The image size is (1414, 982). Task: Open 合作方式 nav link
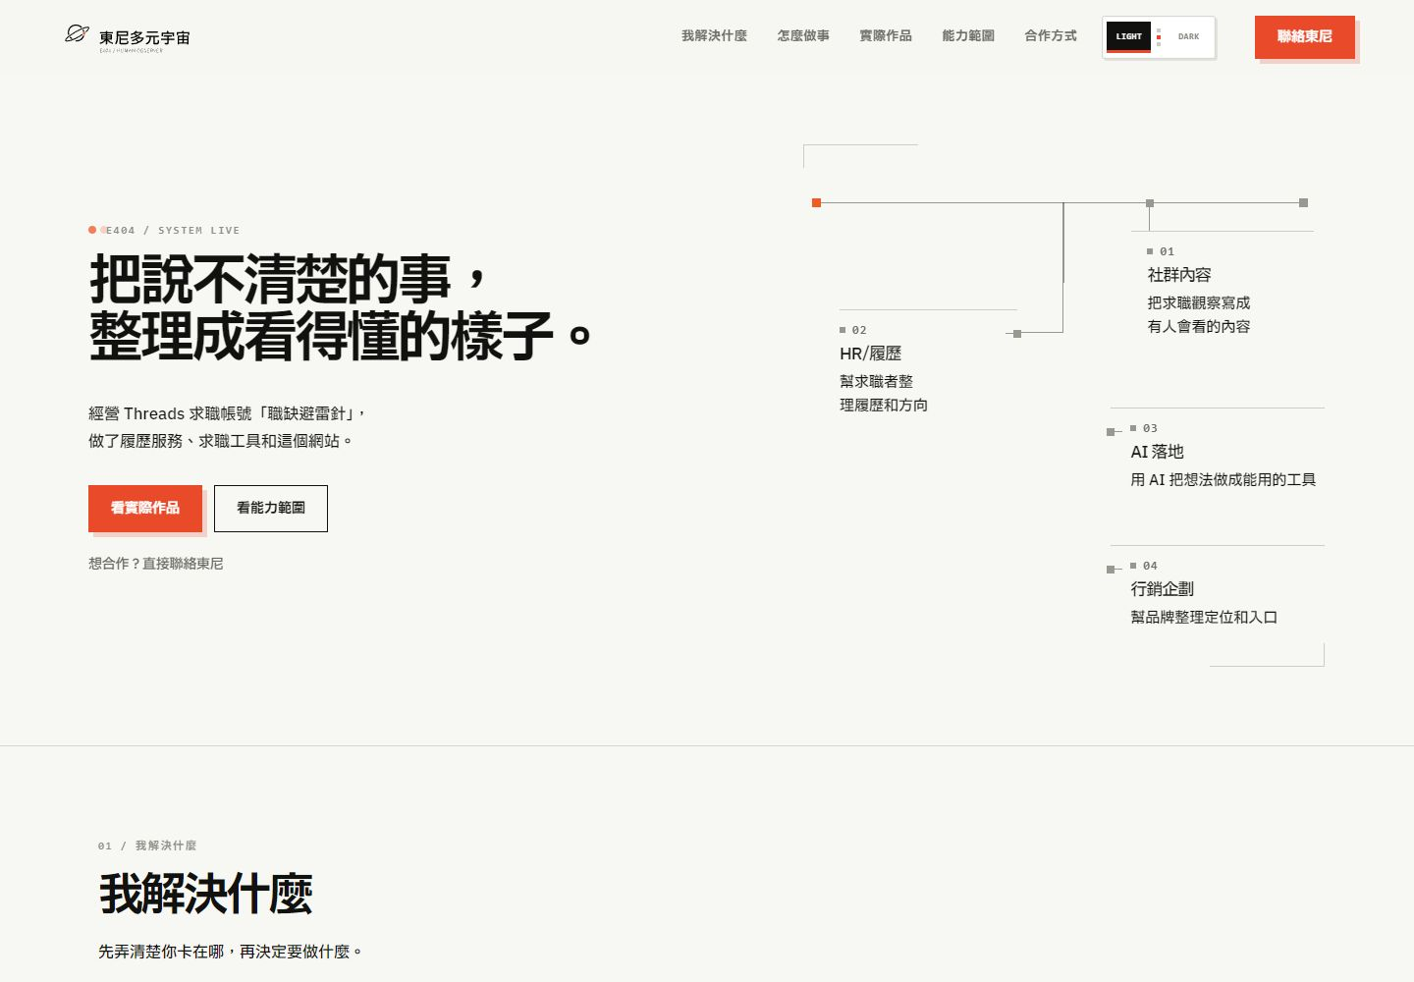click(1051, 36)
